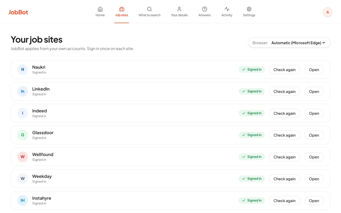Click the Wellfound site name text
The image size is (341, 213).
[43, 154]
